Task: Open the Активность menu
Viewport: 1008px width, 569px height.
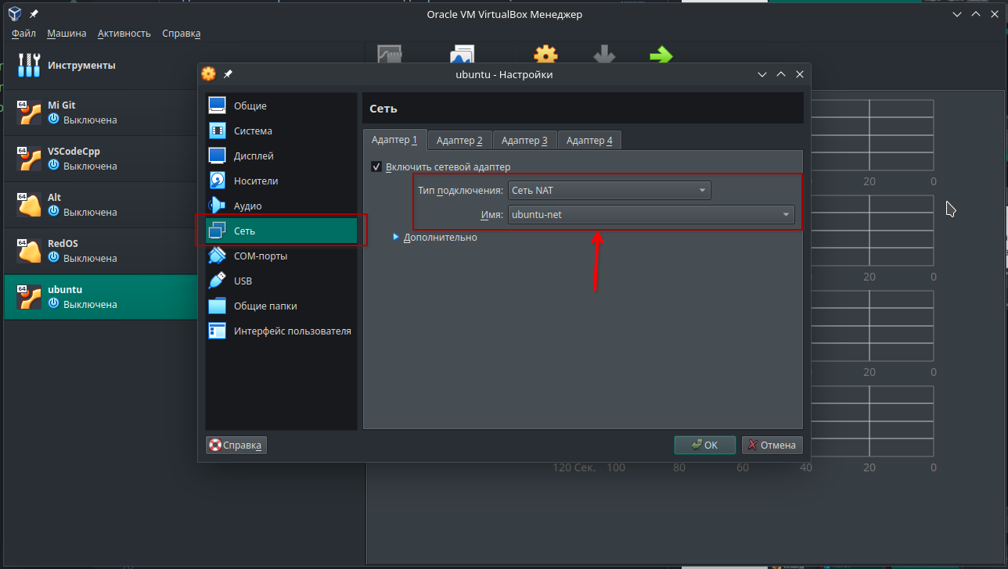Action: [x=124, y=34]
